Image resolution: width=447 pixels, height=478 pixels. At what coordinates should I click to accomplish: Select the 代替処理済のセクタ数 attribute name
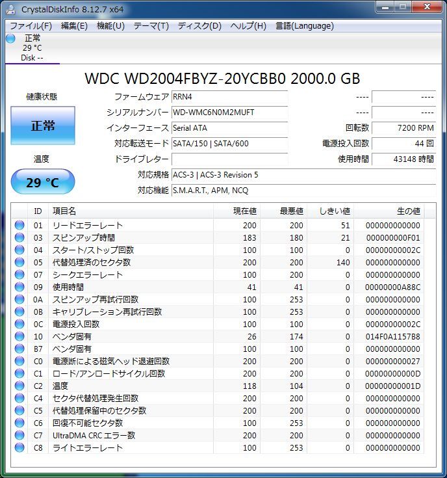[x=92, y=262]
